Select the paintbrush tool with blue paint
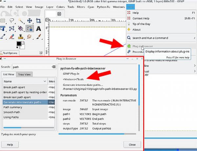Viewport: 197px width, 151px height. [x=3, y=37]
